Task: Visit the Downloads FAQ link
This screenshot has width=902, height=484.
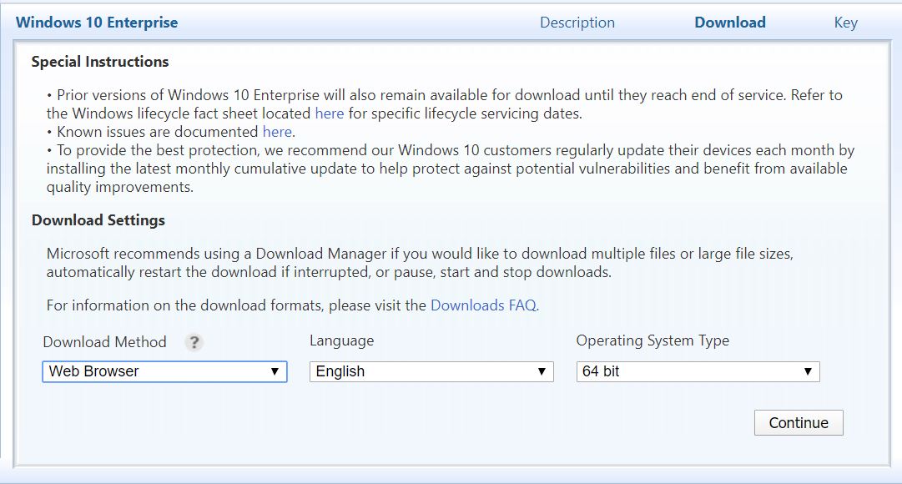Action: (483, 305)
